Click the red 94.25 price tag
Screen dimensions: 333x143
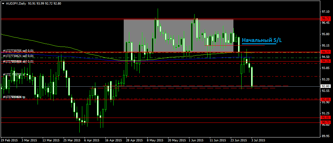pos(325,61)
